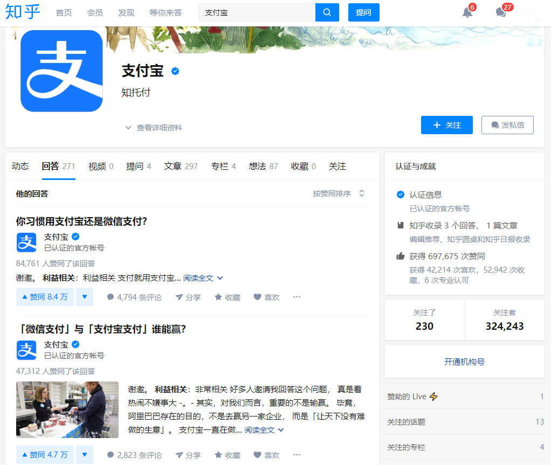Image resolution: width=551 pixels, height=465 pixels.
Task: Switch to the 文章 297 tab
Action: (181, 166)
